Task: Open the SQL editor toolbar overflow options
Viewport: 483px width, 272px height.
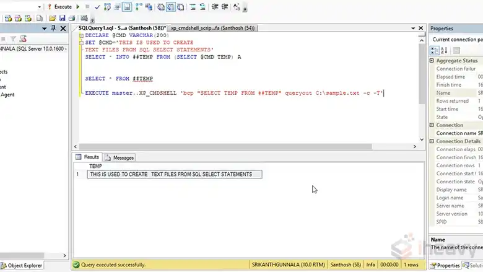Action: pos(245,9)
